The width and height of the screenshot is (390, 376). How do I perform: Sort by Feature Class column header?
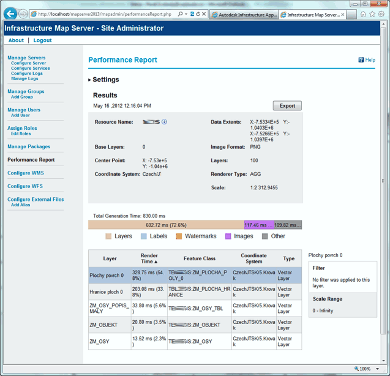tap(200, 258)
